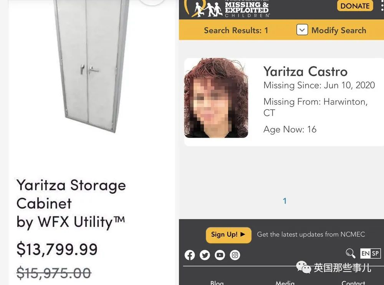Open the Contact footer menu item
Screen dimensions: 384x285
pos(353,283)
